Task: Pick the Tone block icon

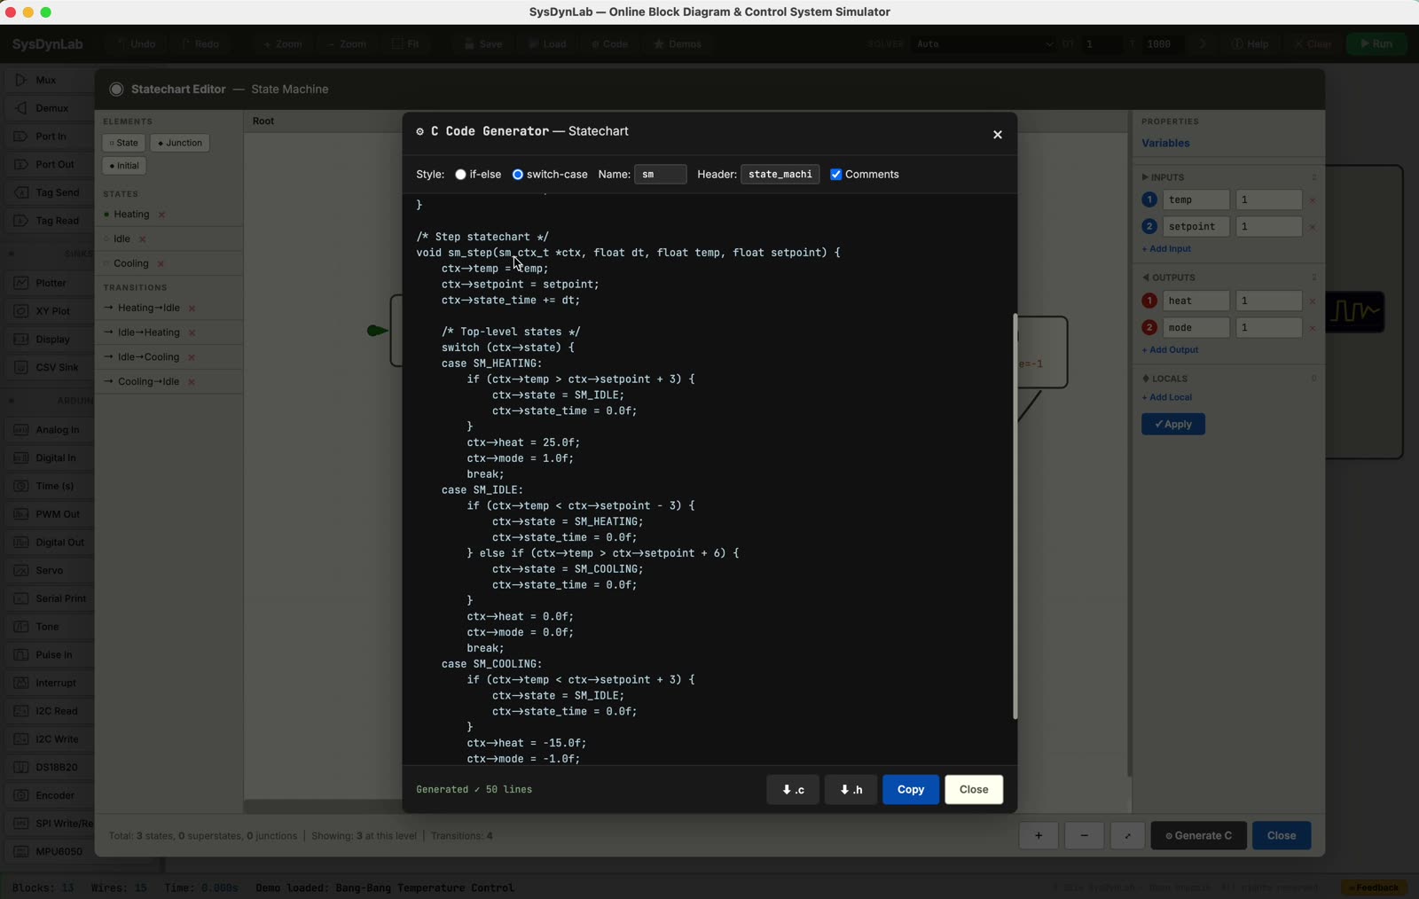Action: [x=20, y=627]
